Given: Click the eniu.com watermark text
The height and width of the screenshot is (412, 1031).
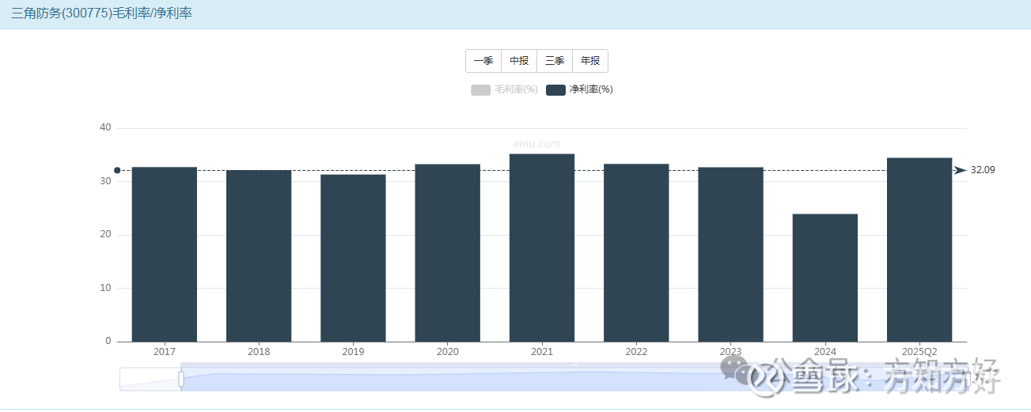Looking at the screenshot, I should [x=536, y=144].
